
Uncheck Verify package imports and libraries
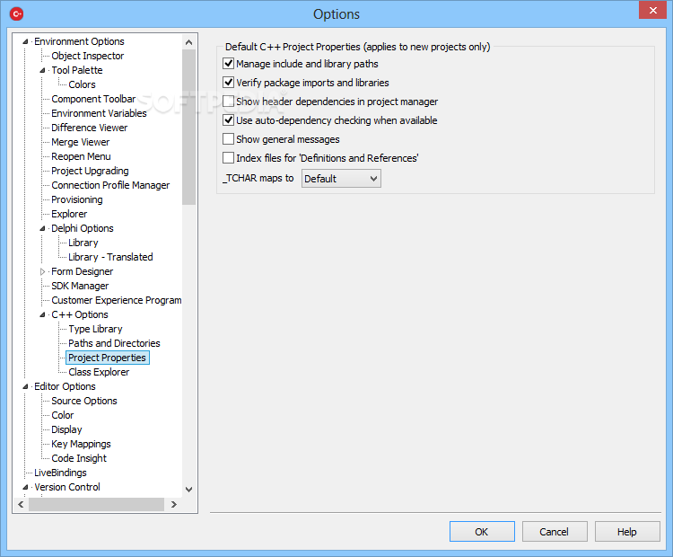228,83
